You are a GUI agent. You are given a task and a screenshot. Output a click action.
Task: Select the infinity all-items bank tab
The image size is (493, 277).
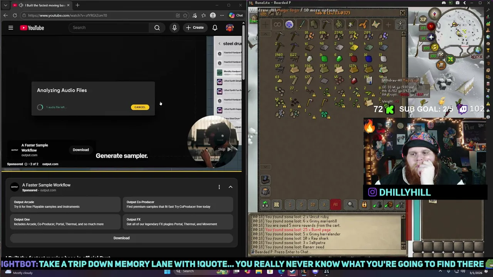pyautogui.click(x=277, y=25)
